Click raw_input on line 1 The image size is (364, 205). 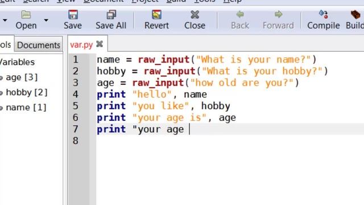pos(164,59)
